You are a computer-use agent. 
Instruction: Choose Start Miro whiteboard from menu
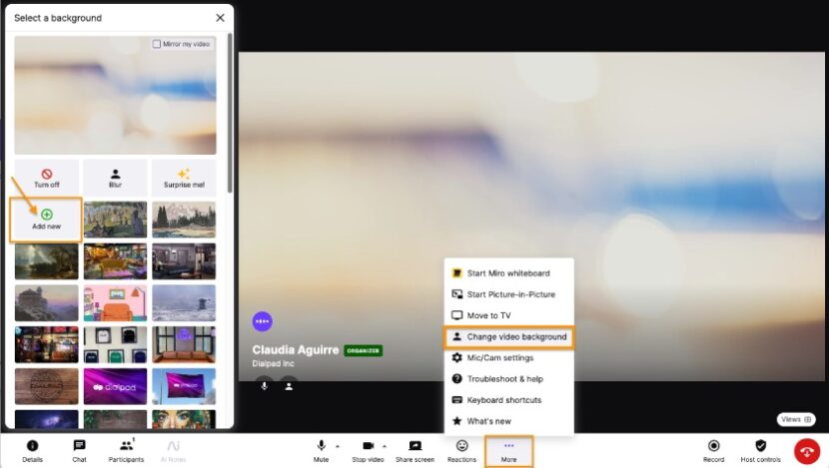(x=508, y=273)
